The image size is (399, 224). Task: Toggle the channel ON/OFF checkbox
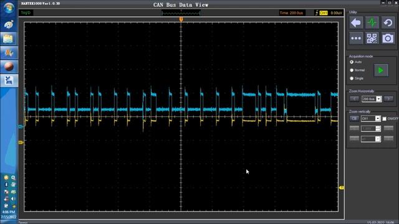coord(384,119)
